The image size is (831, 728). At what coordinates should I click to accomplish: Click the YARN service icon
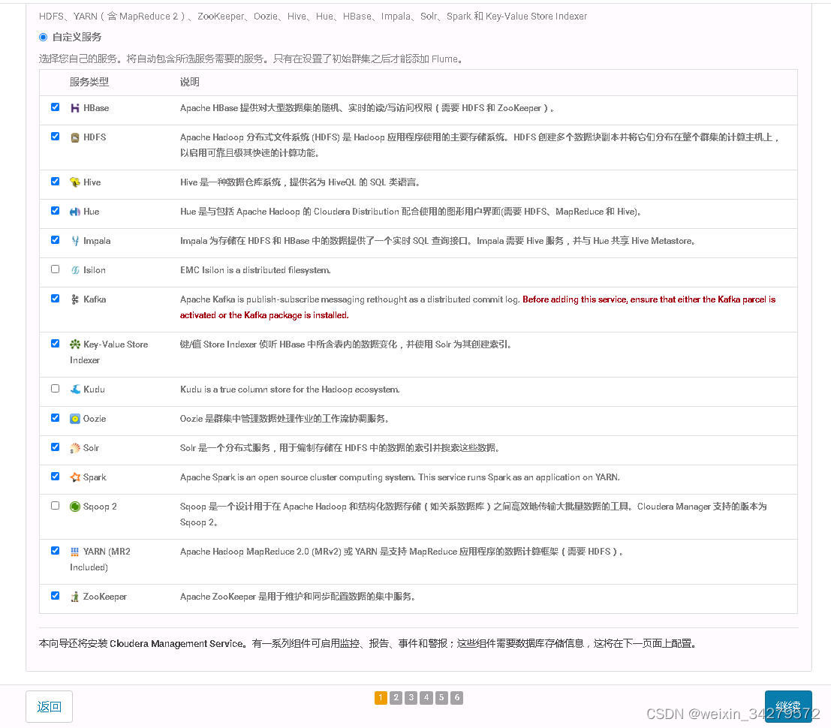[75, 552]
